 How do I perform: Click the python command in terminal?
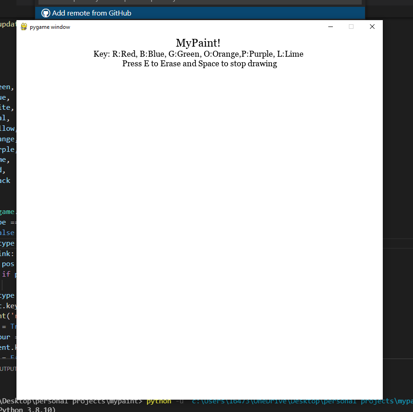coord(159,401)
